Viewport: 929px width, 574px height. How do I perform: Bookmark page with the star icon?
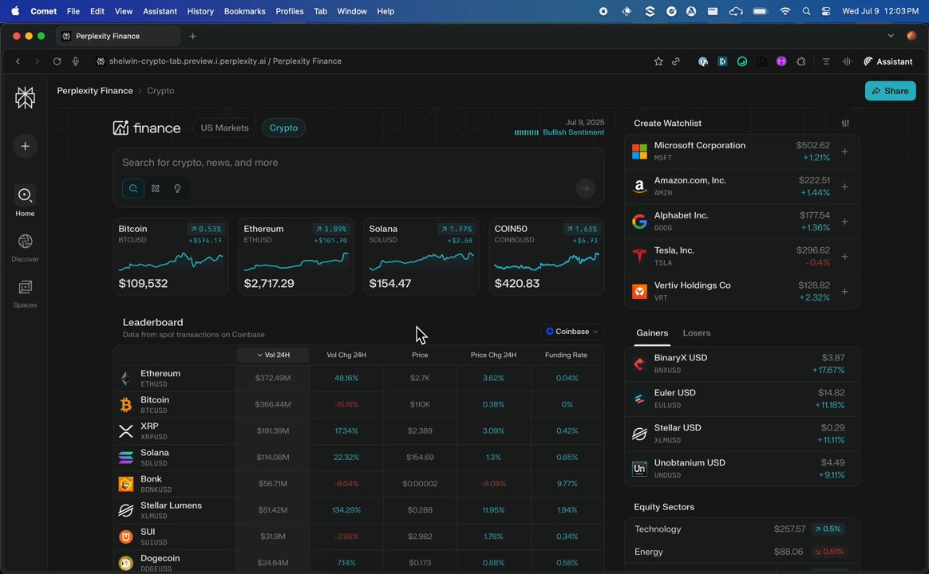pos(658,61)
